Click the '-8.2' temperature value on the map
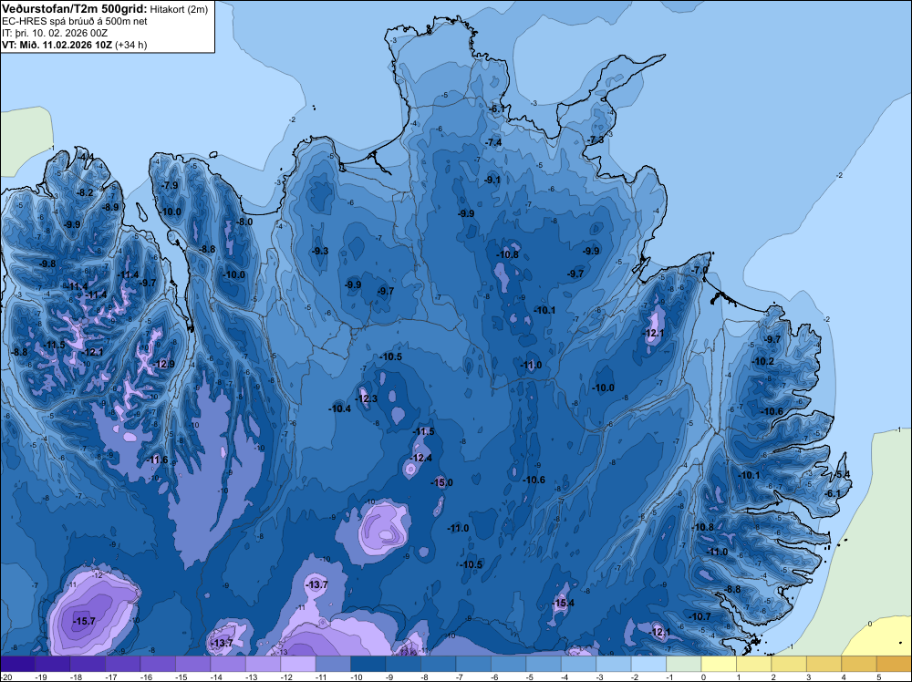The image size is (912, 682). point(86,192)
